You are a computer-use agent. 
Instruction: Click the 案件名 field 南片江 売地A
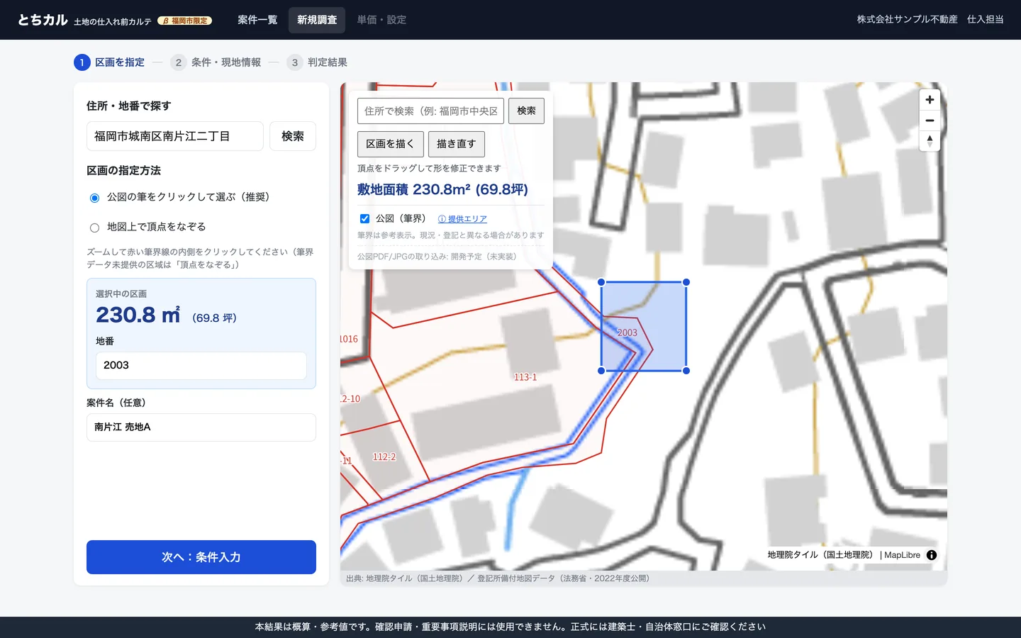click(x=201, y=427)
